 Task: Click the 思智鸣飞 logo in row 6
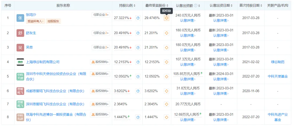pos(20,91)
